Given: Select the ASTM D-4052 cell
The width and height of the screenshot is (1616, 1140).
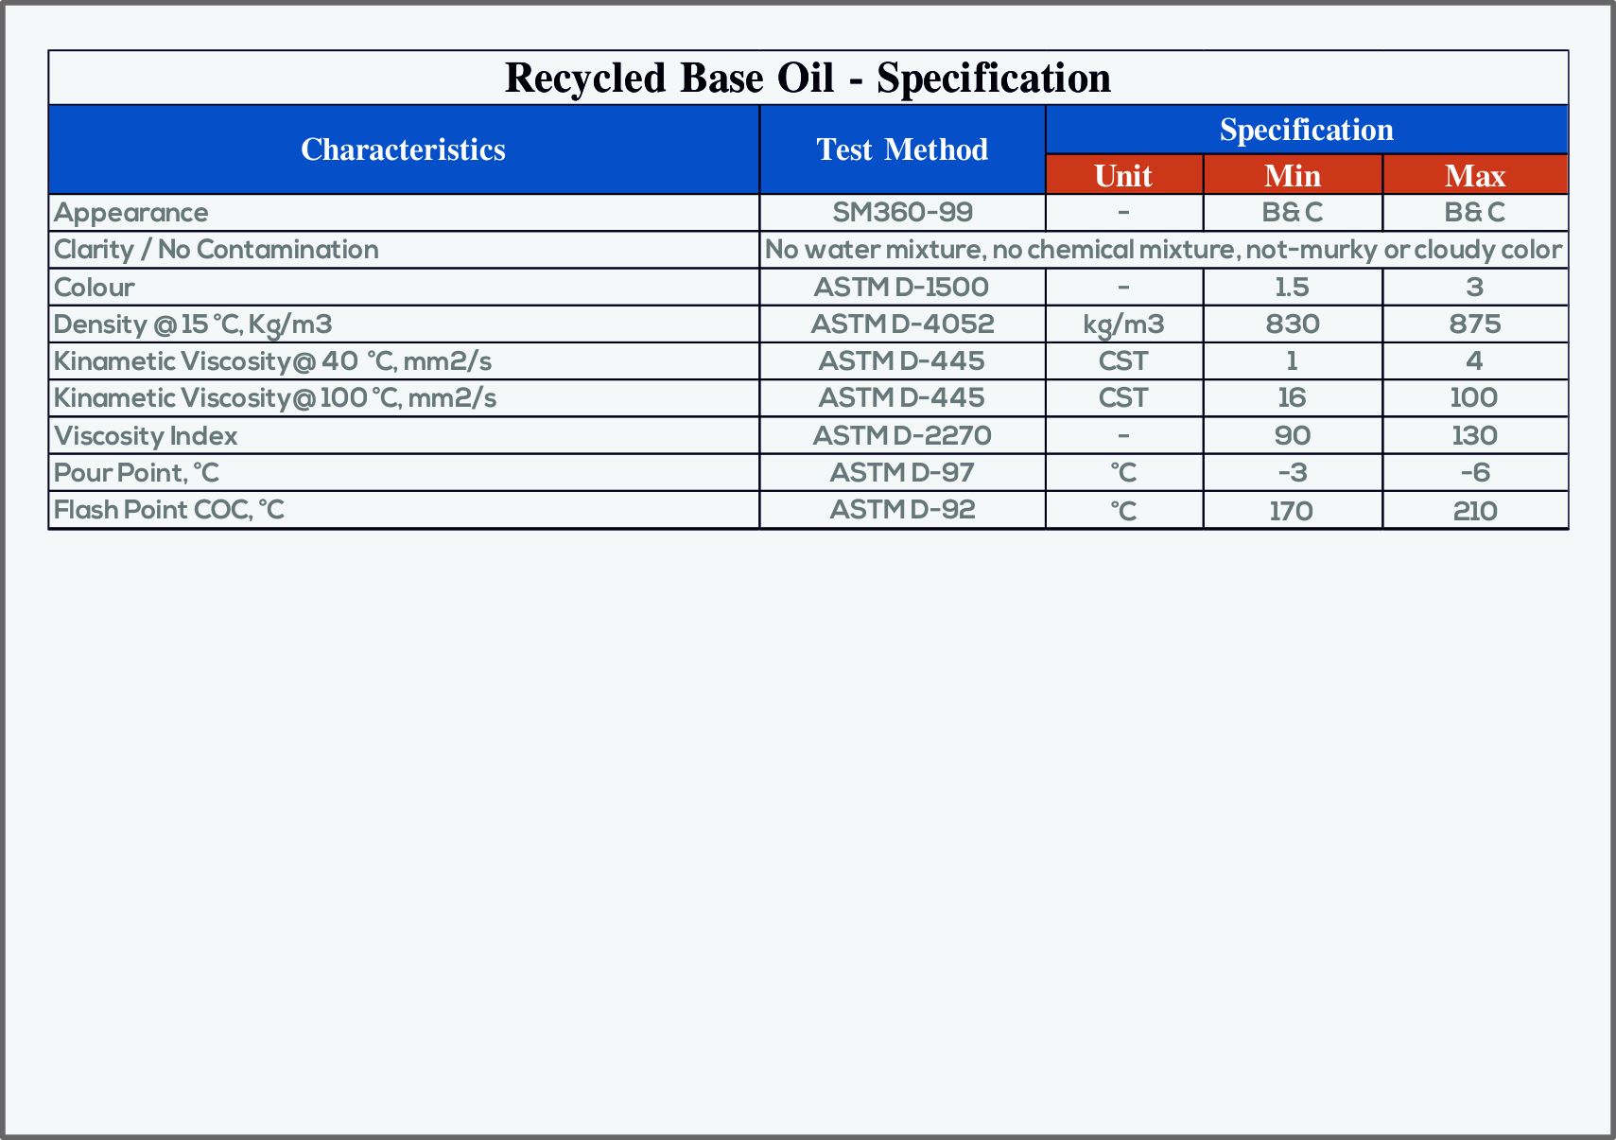Looking at the screenshot, I should click(902, 324).
